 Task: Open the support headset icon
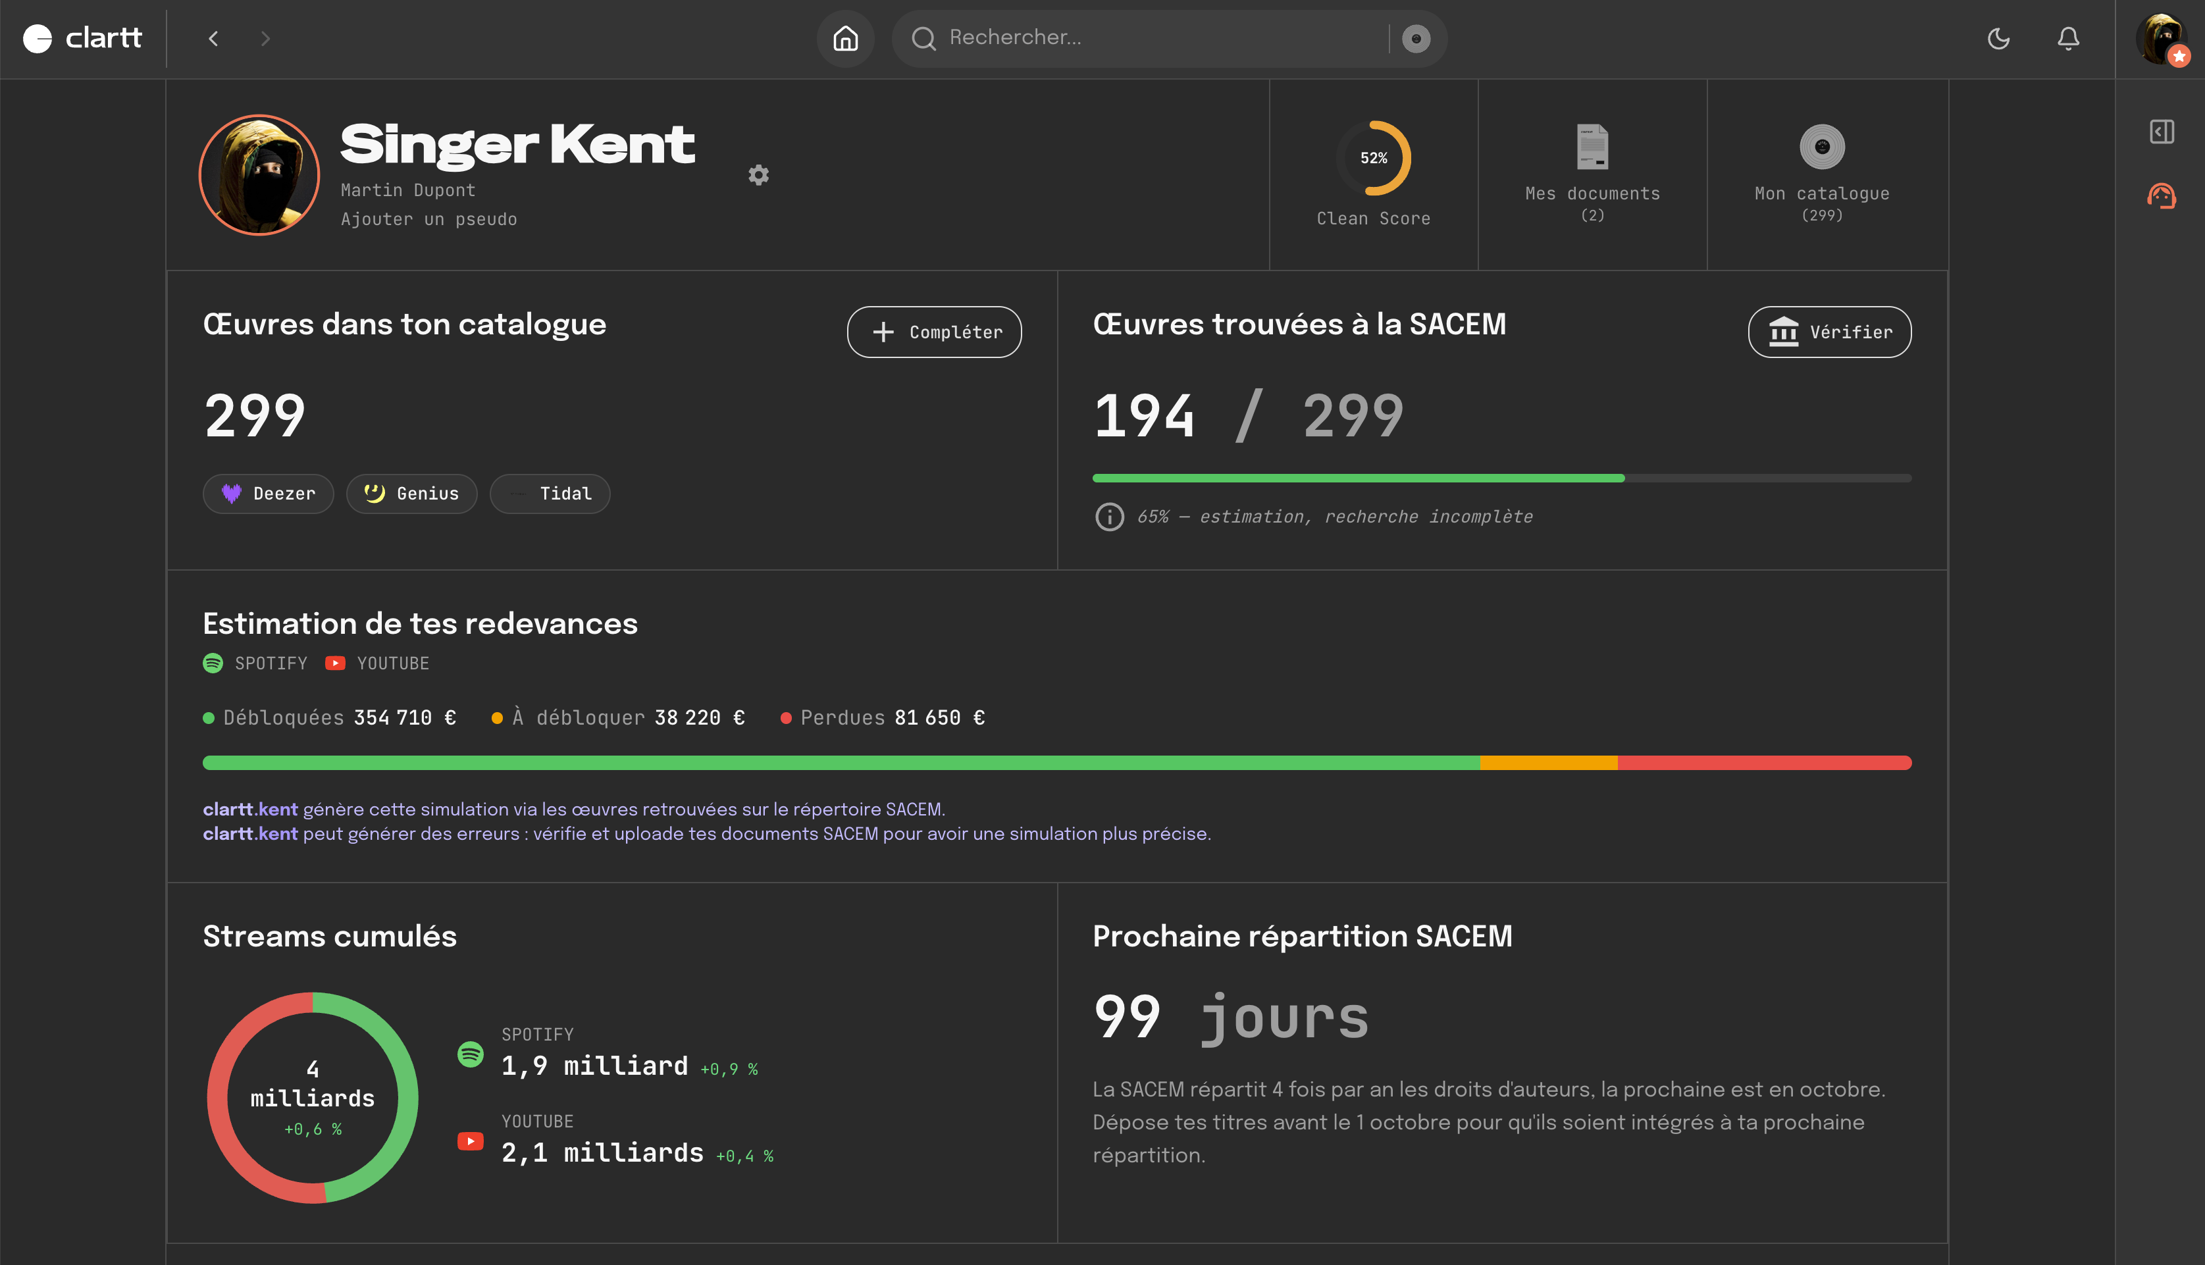click(2162, 195)
